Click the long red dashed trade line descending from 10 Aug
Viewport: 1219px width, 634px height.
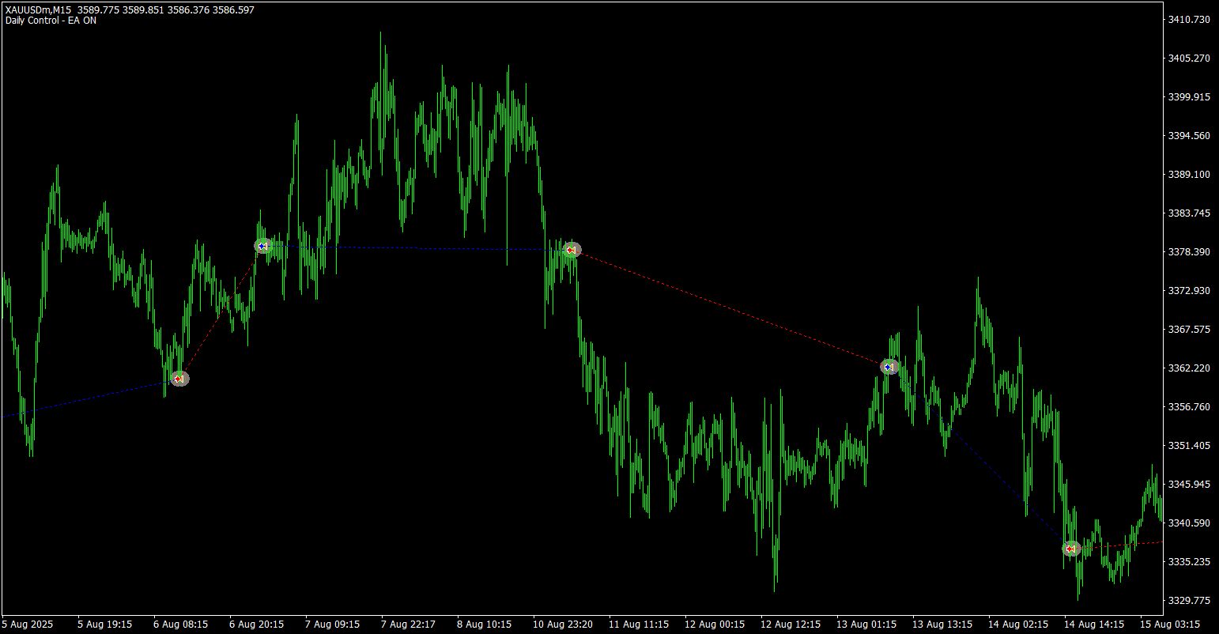[731, 308]
